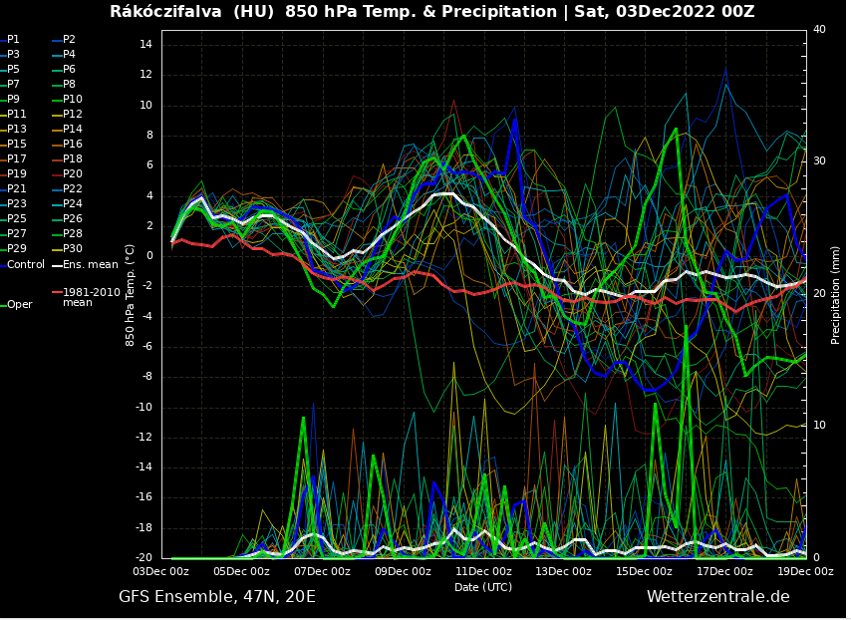851x620 pixels.
Task: Click the Date (UTC) axis label
Action: point(483,587)
